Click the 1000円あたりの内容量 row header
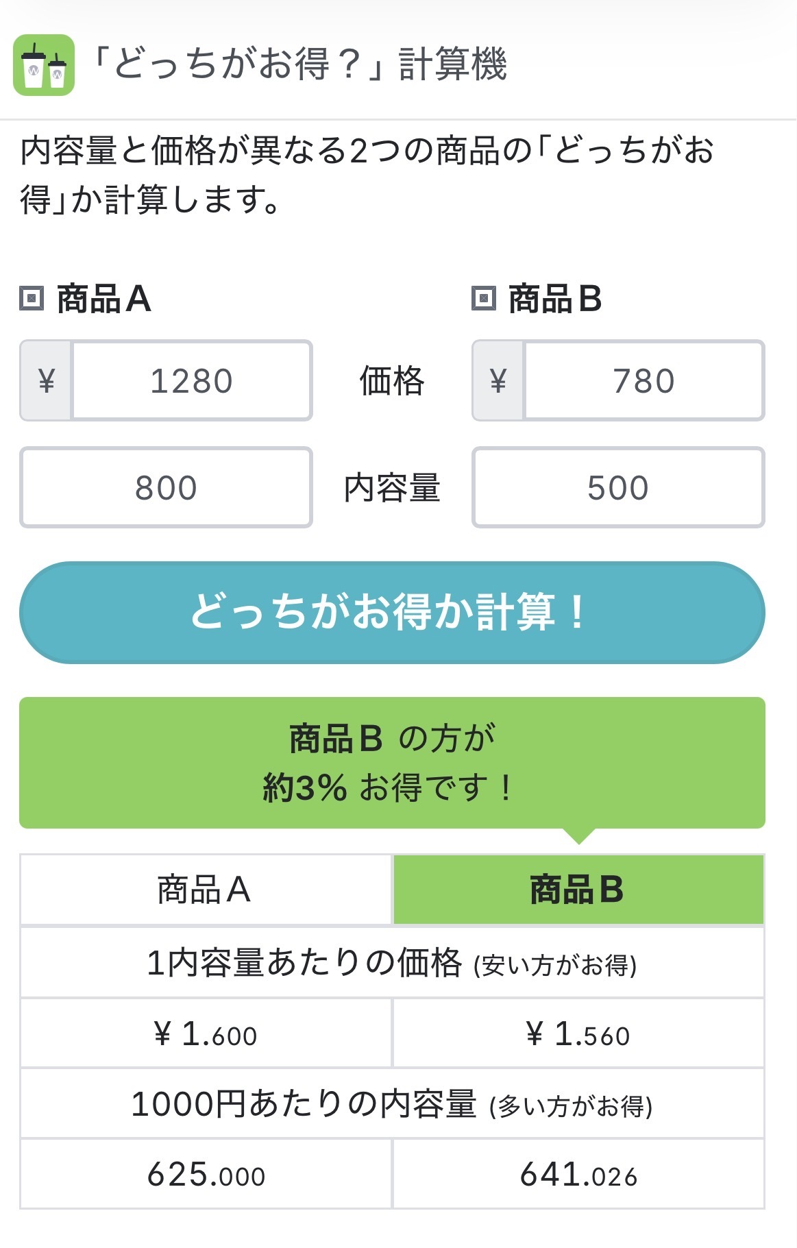Image resolution: width=797 pixels, height=1248 pixels. 392,1104
